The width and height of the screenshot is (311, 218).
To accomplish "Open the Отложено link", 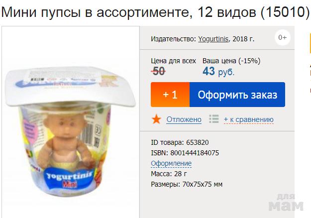I will [x=184, y=119].
